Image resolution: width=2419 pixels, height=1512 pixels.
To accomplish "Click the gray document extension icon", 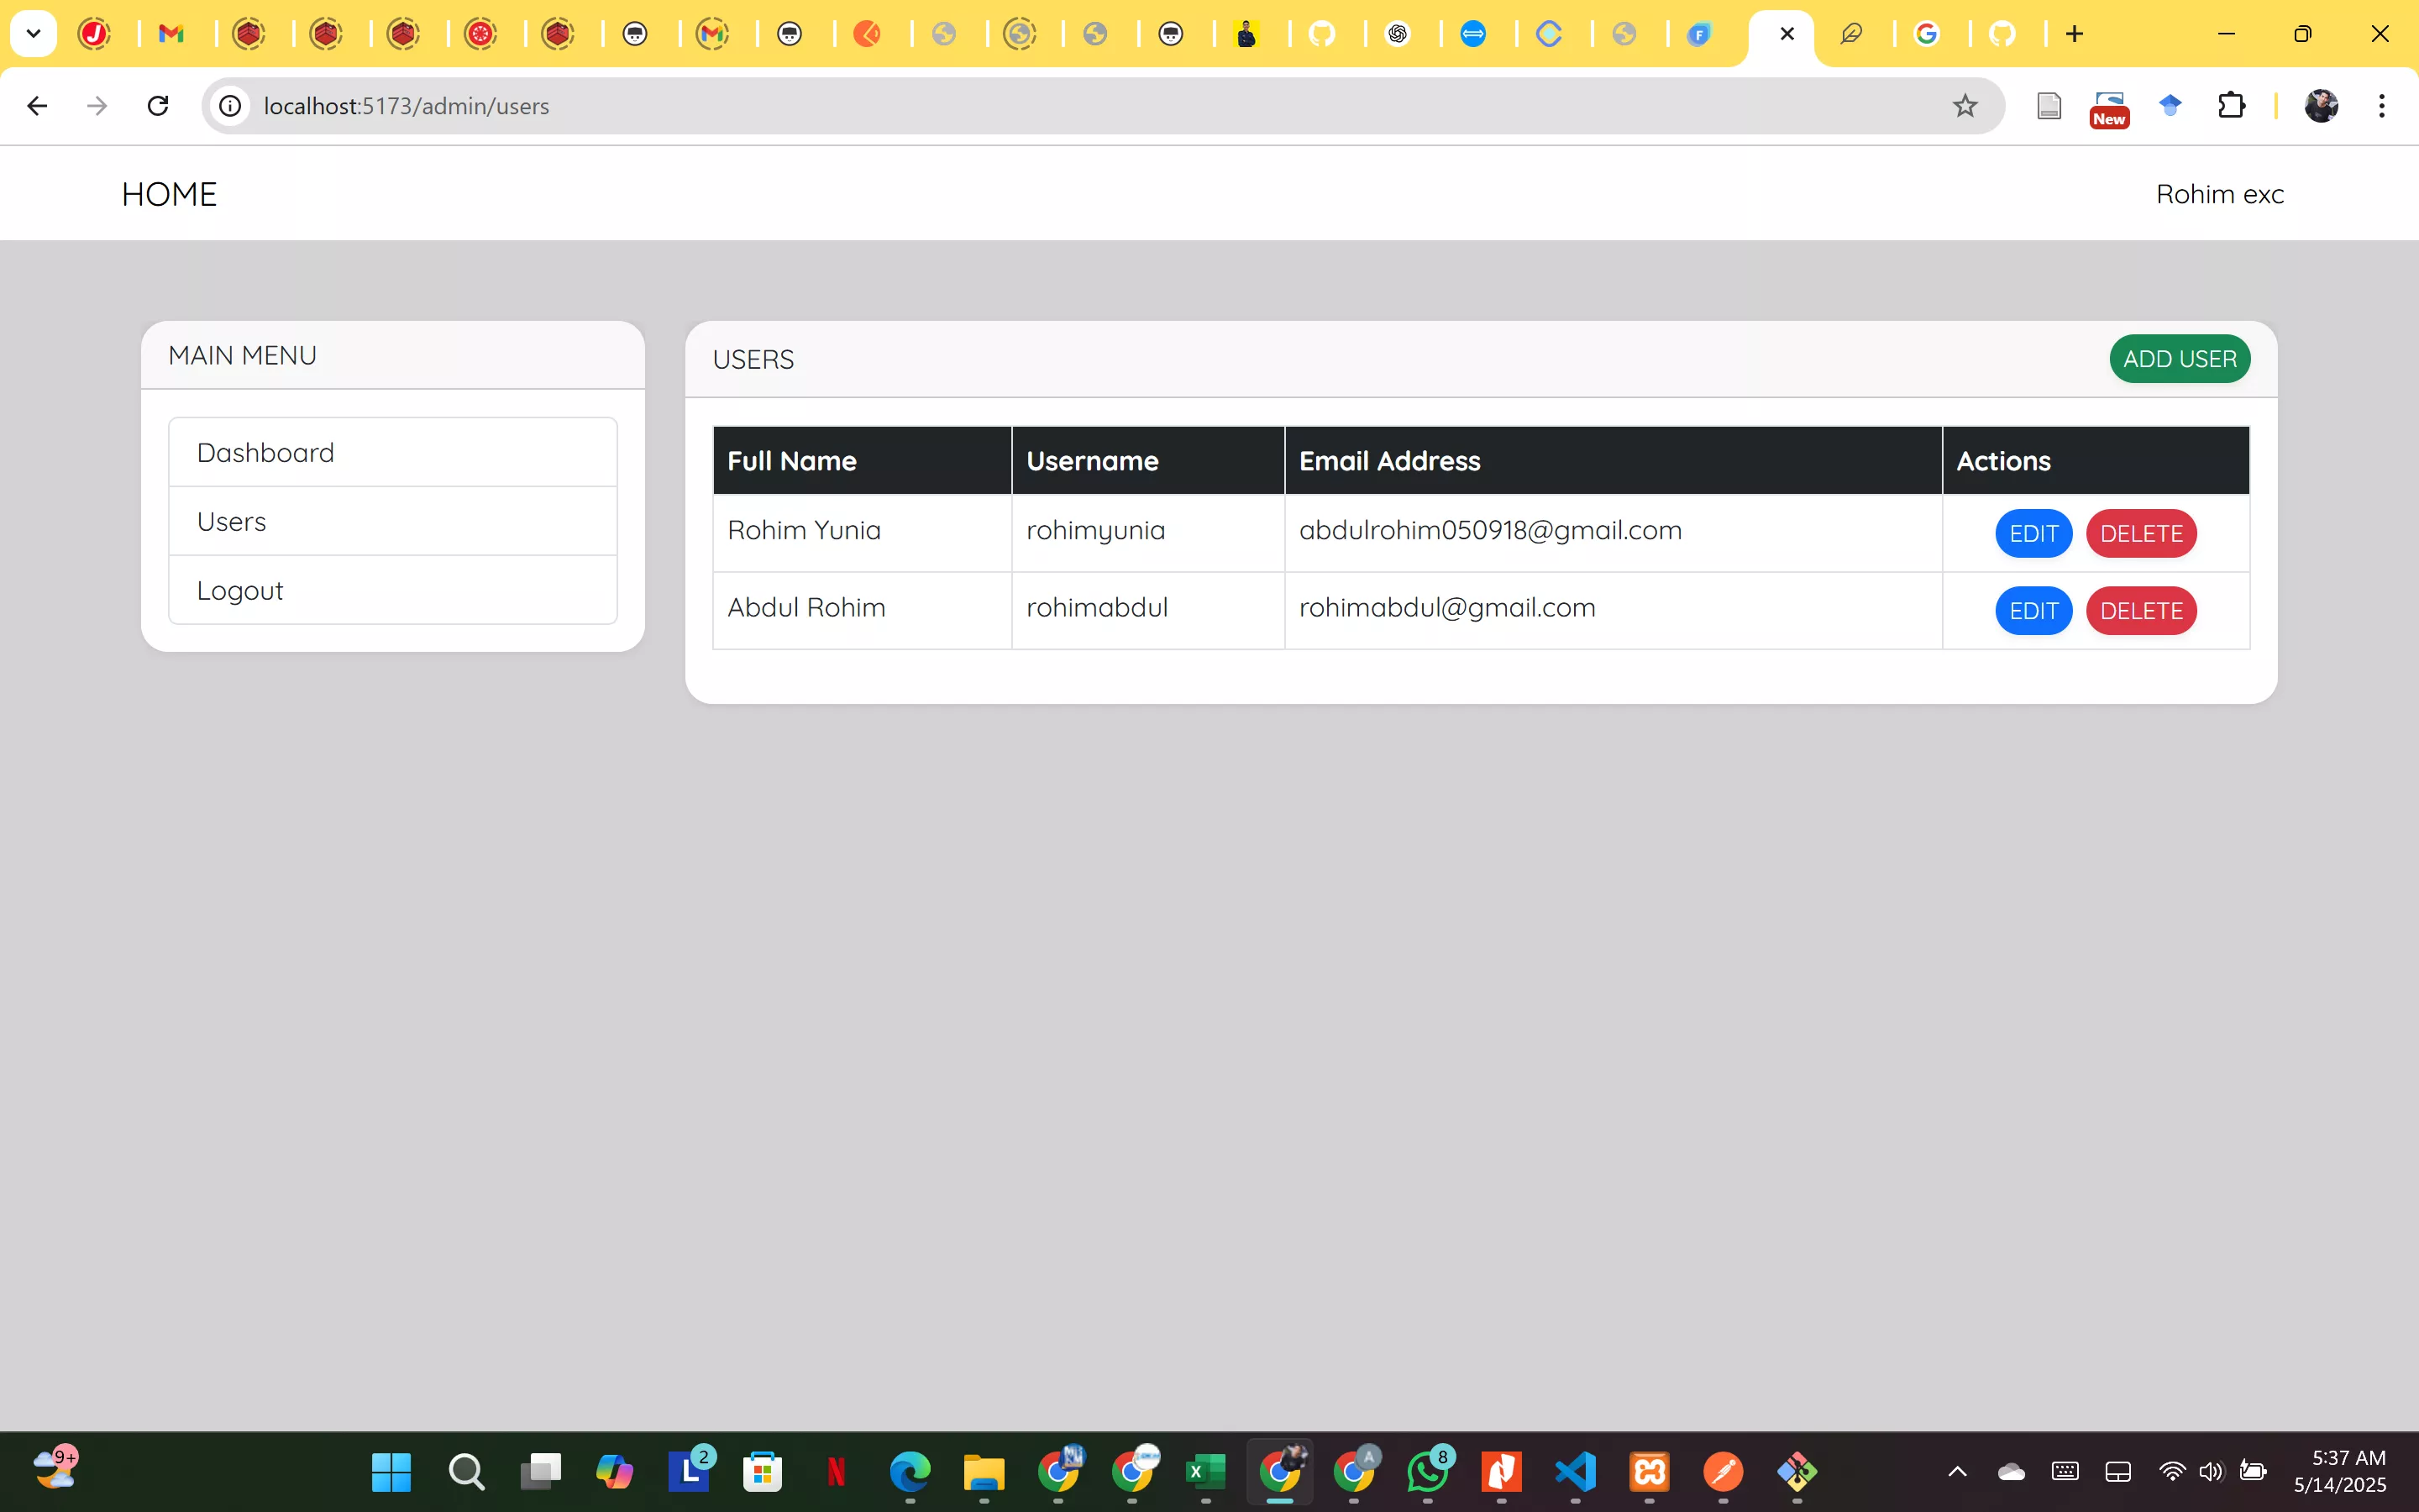I will coord(2049,106).
